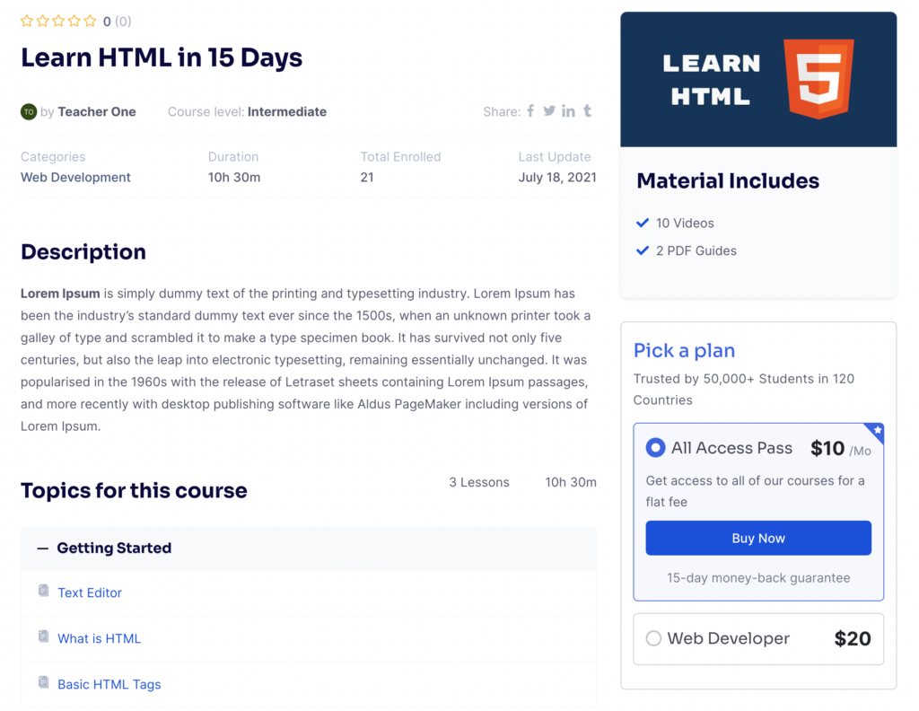The width and height of the screenshot is (919, 711).
Task: Select the All Access Pass plan
Action: pos(656,447)
